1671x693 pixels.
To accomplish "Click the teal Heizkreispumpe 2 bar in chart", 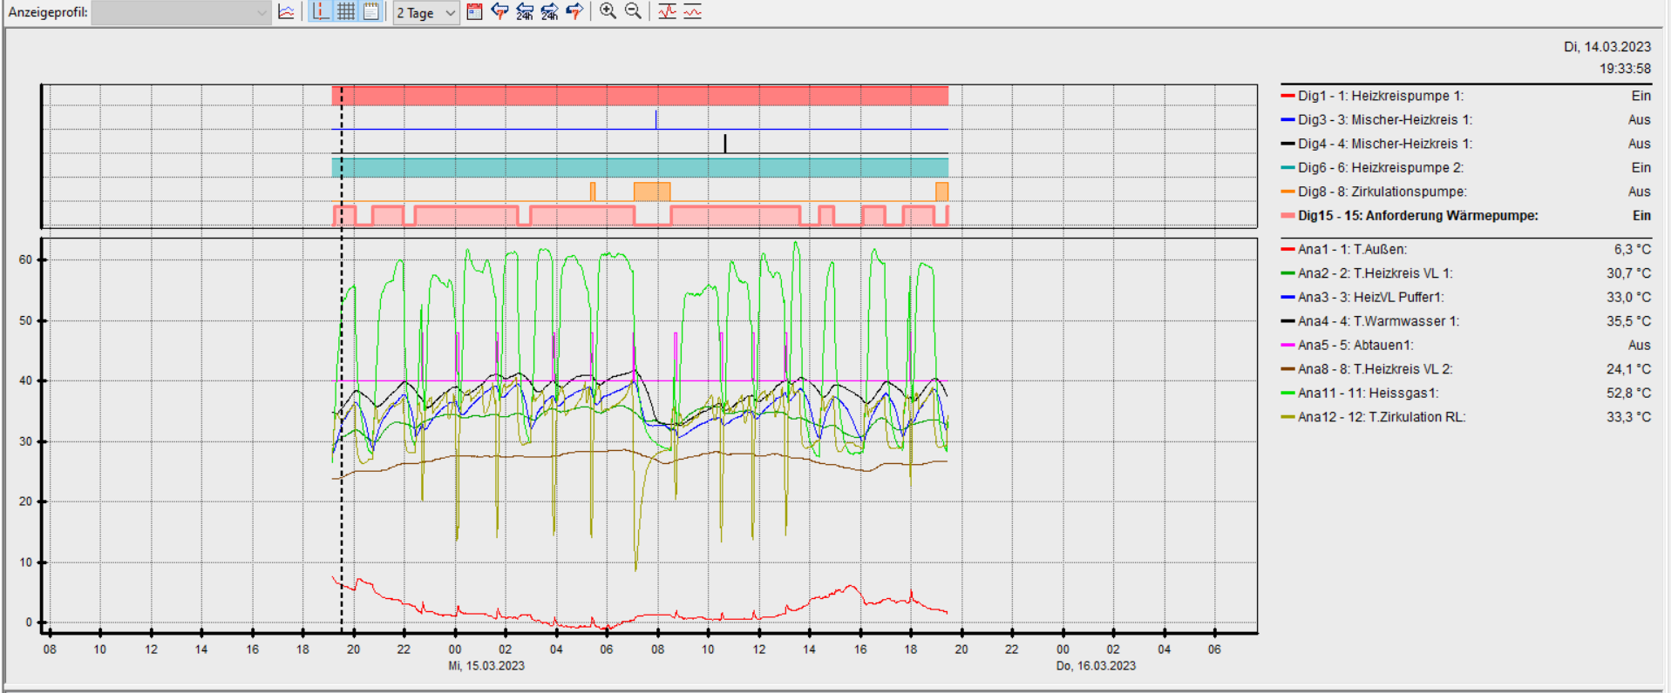I will coord(640,168).
